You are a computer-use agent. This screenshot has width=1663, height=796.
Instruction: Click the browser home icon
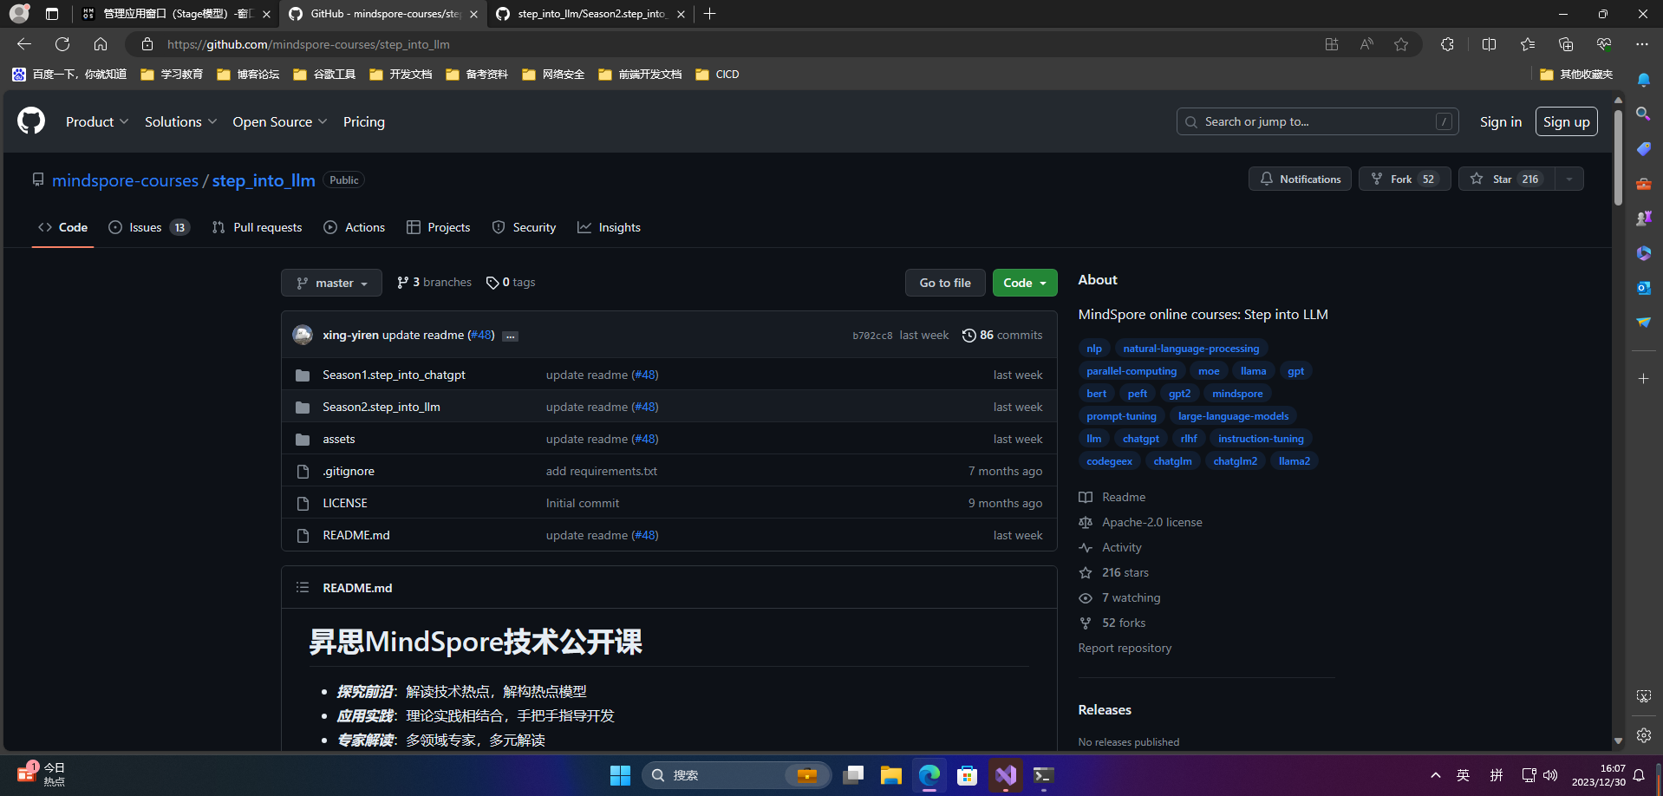point(101,44)
